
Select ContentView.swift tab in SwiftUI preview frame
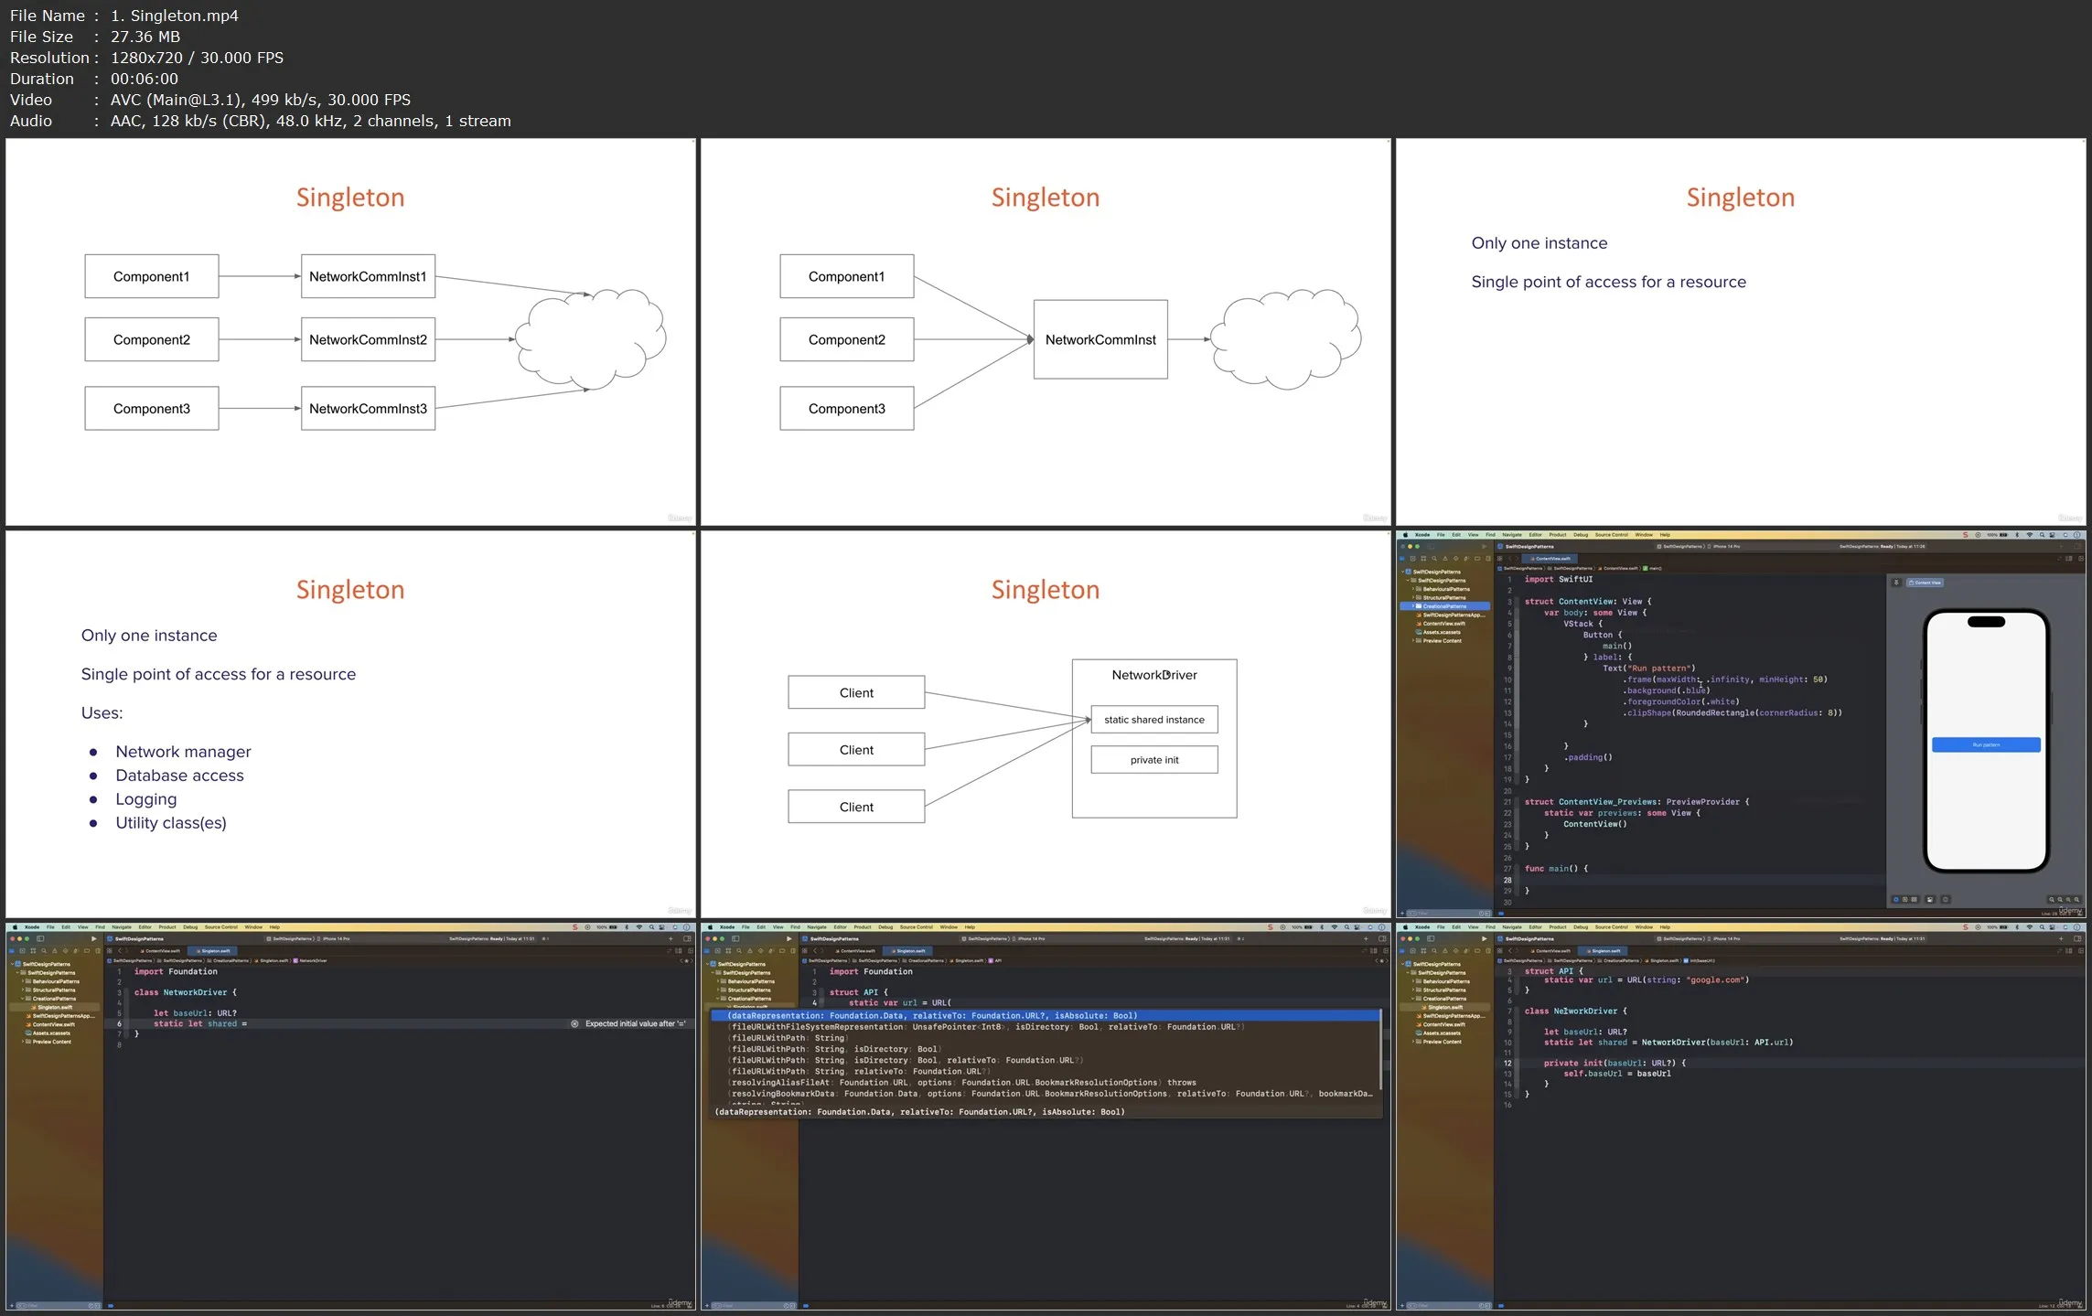(1551, 559)
